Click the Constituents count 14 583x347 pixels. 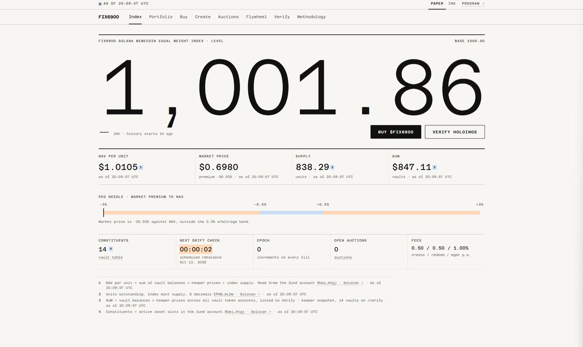pos(102,249)
